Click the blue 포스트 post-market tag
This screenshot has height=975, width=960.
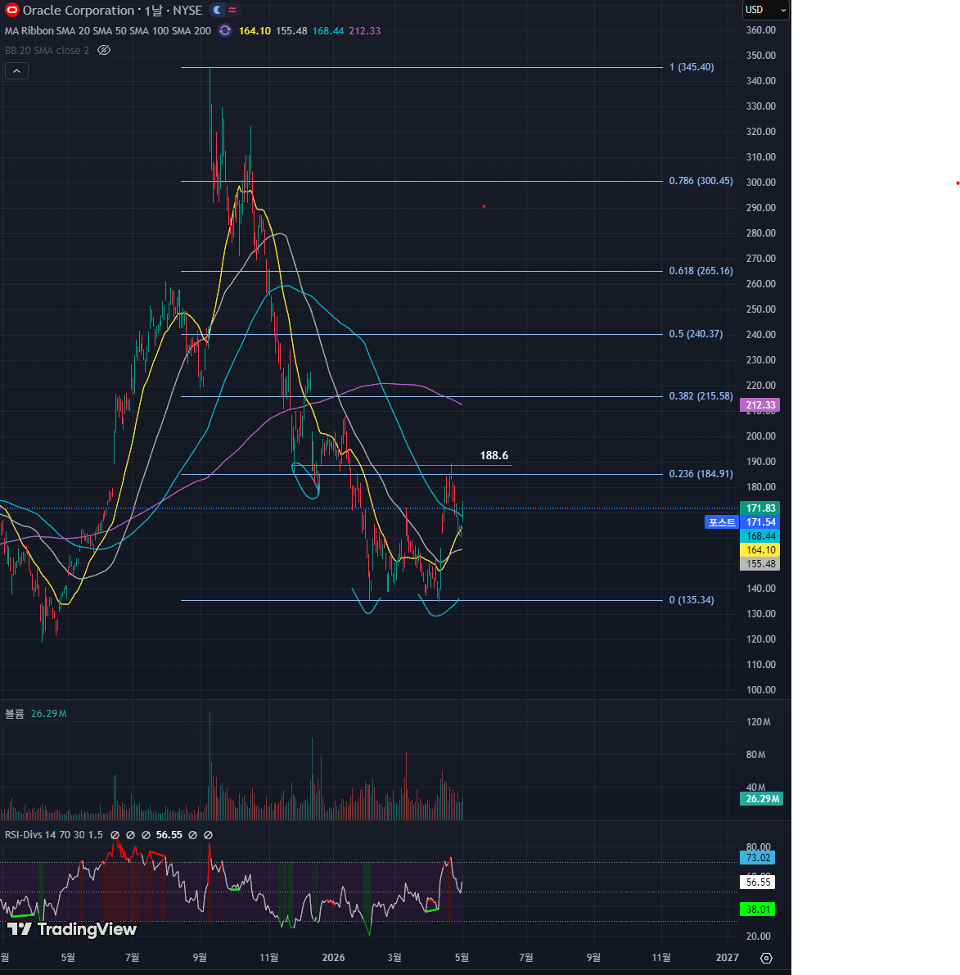click(722, 521)
